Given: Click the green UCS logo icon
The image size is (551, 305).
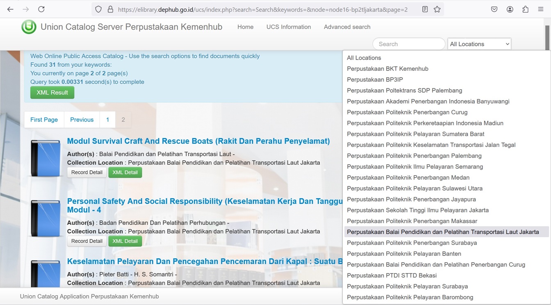Looking at the screenshot, I should point(29,27).
